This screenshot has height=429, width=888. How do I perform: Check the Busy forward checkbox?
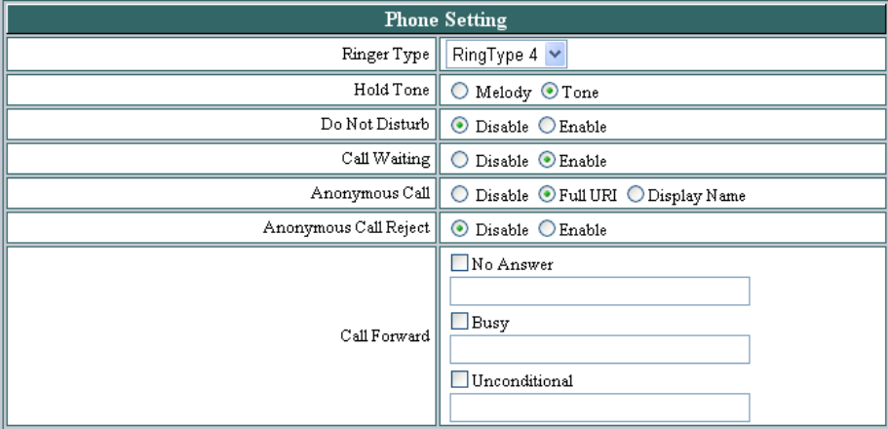click(459, 321)
